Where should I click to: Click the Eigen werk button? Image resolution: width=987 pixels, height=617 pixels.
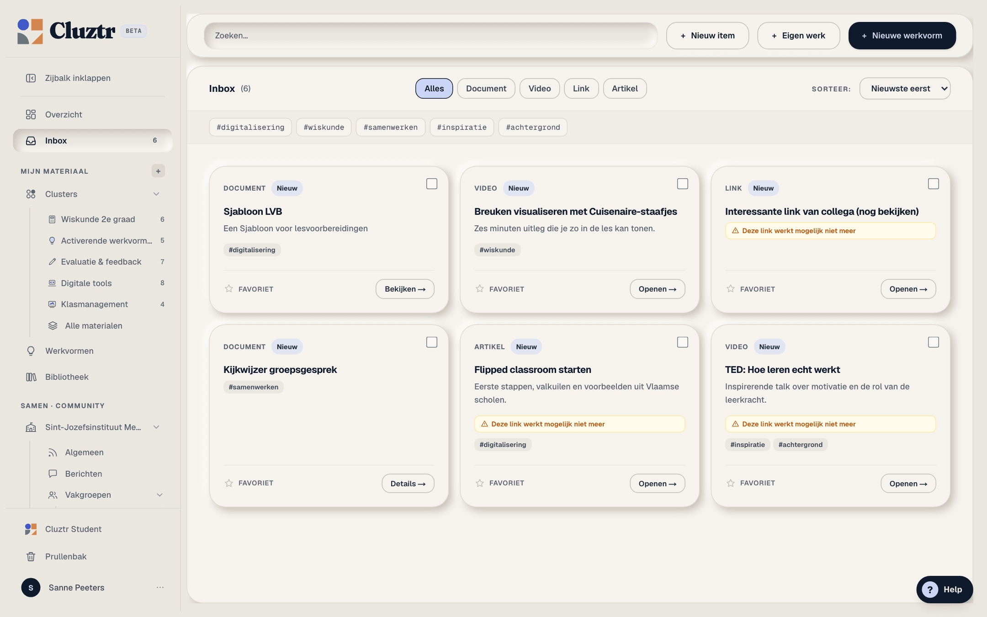coord(798,36)
